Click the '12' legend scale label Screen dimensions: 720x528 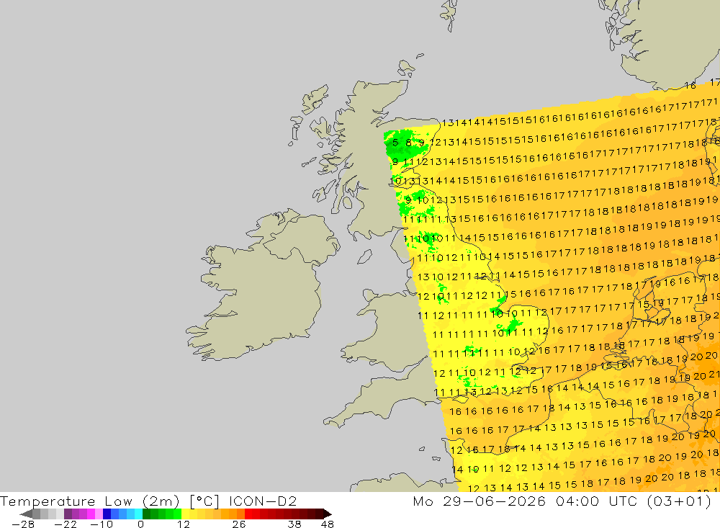(x=184, y=524)
